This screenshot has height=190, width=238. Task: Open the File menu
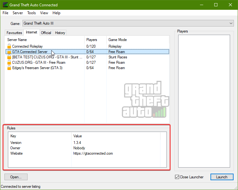pyautogui.click(x=5, y=13)
